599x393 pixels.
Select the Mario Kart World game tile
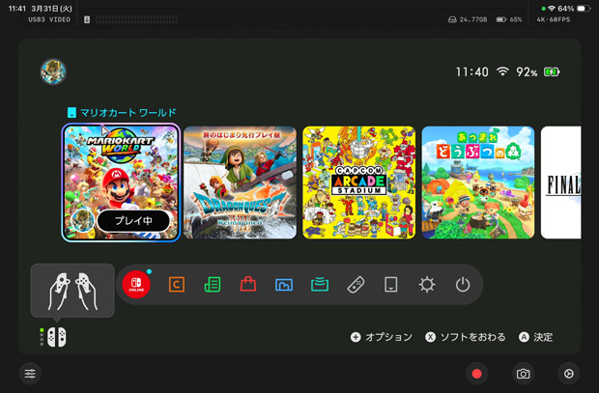120,182
